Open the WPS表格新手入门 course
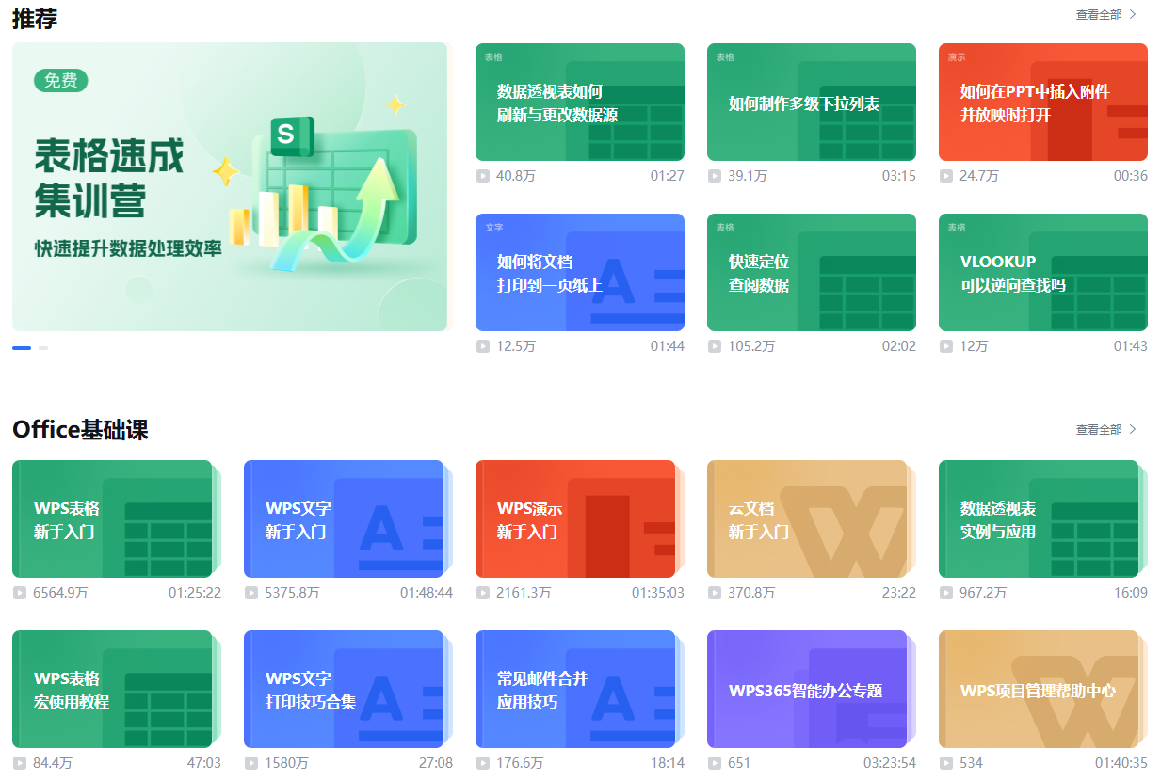This screenshot has width=1161, height=781. click(112, 519)
